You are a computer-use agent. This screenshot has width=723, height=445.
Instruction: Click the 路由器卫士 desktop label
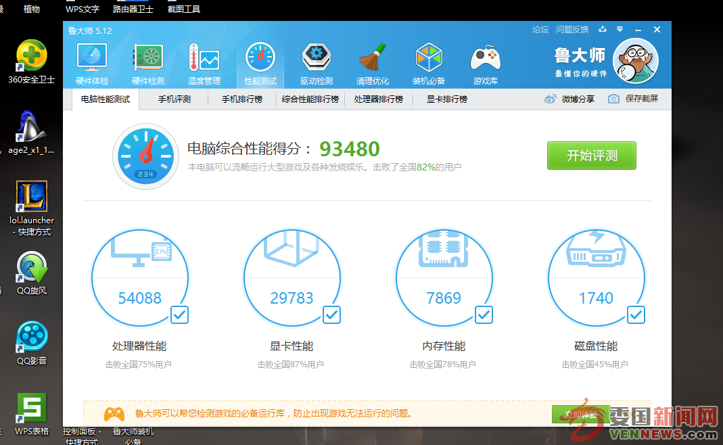[133, 9]
